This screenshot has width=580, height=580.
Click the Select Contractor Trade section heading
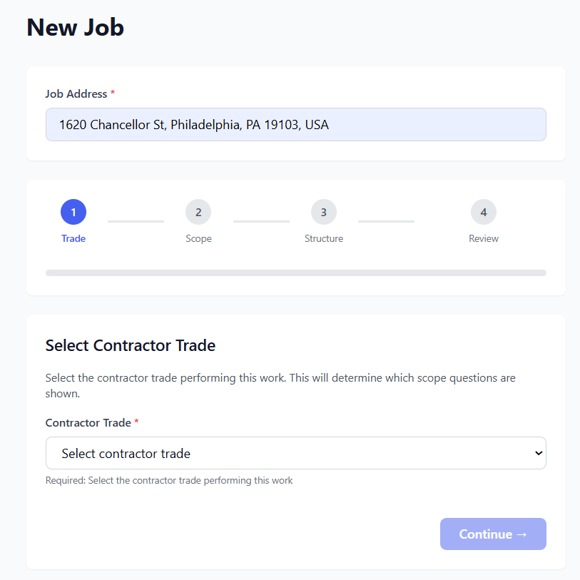tap(131, 346)
